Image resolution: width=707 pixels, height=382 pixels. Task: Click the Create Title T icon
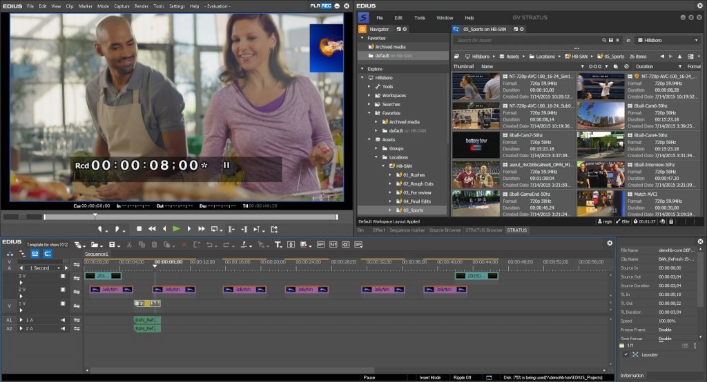[278, 245]
